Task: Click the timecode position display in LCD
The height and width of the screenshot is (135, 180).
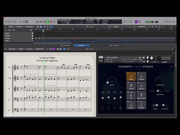Action: tap(64, 21)
